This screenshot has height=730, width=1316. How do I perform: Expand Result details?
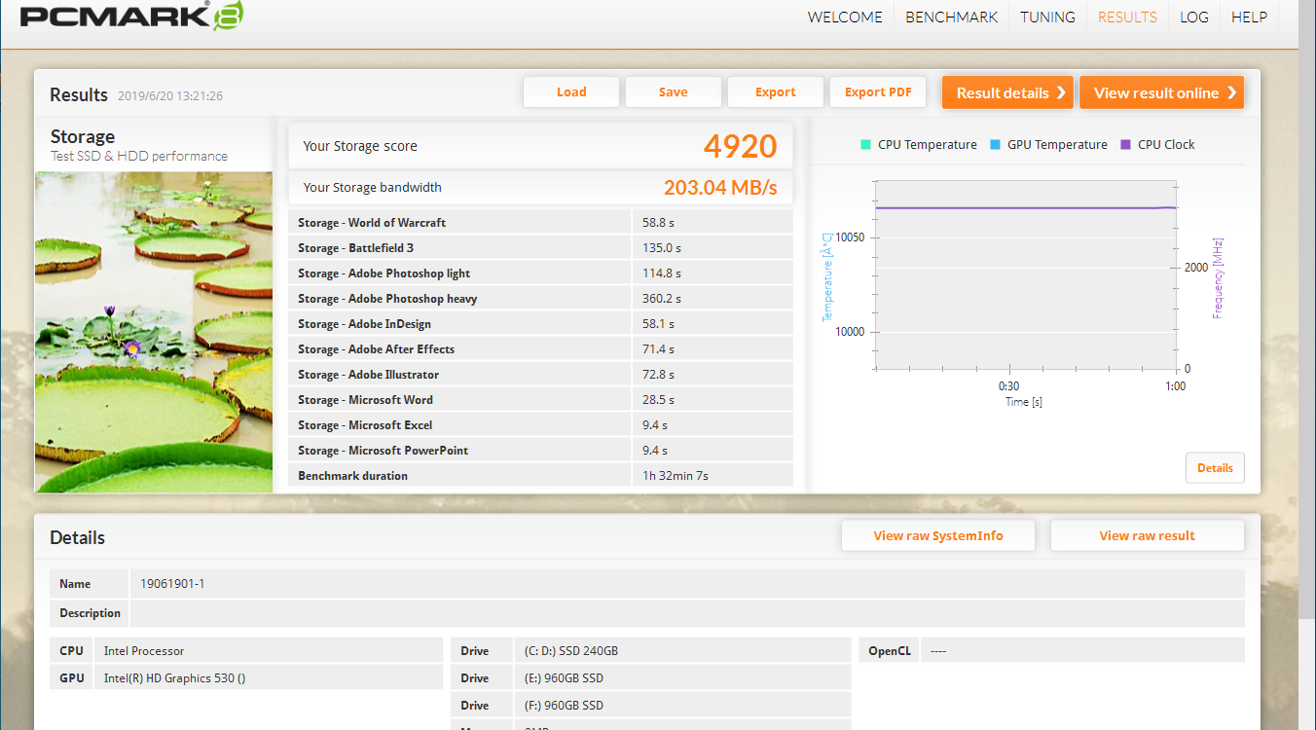[1007, 93]
